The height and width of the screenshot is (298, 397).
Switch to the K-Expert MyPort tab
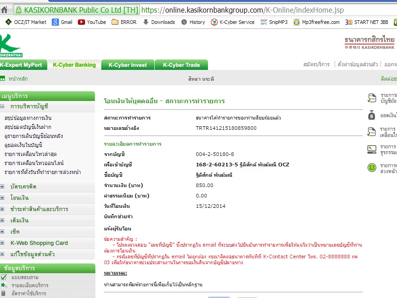coord(23,64)
